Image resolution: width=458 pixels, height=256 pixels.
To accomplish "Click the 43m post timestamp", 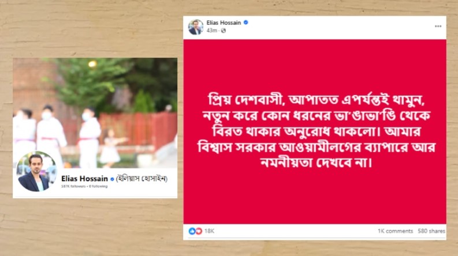I will pyautogui.click(x=212, y=31).
